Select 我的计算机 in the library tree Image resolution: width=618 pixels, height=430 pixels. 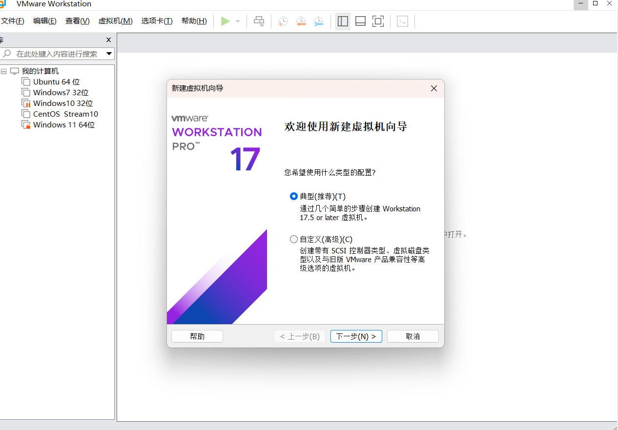(x=40, y=71)
